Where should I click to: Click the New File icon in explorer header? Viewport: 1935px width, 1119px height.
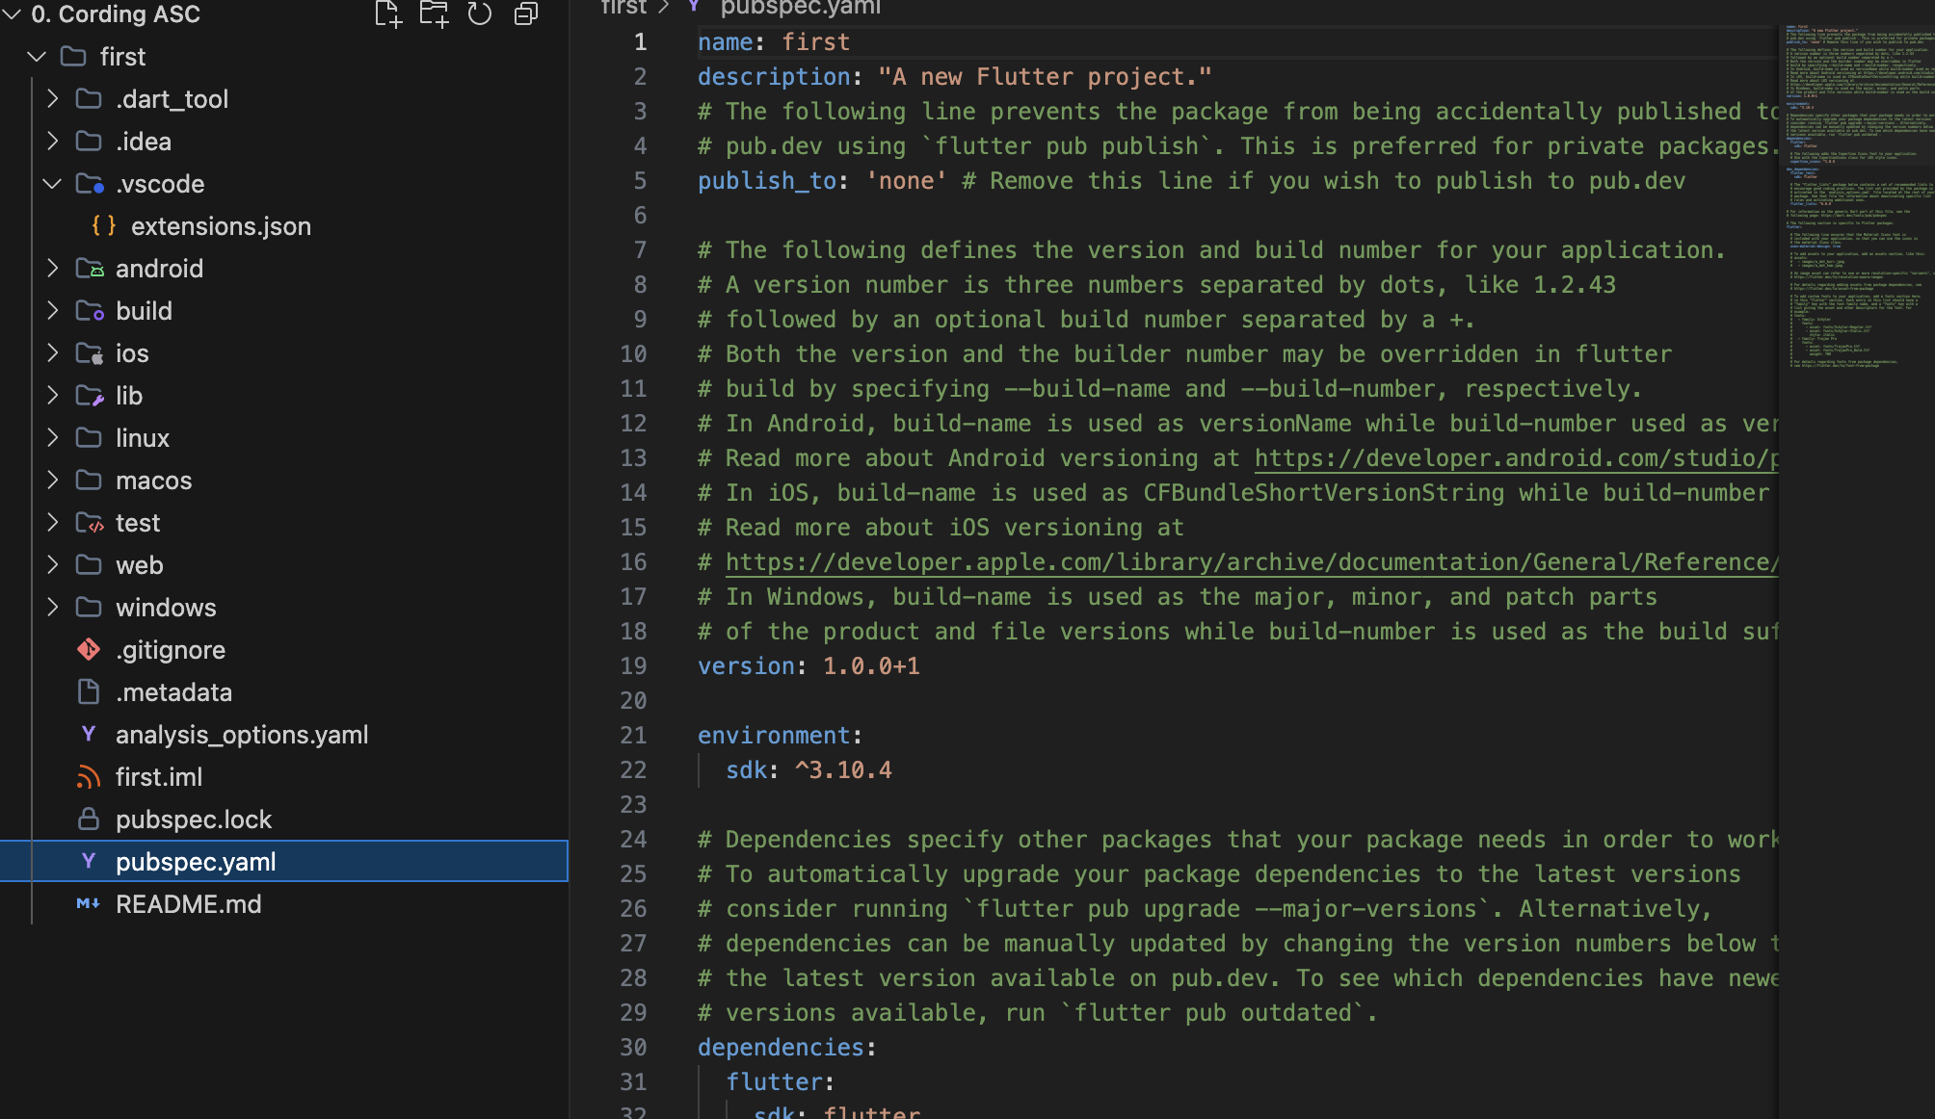(x=387, y=13)
